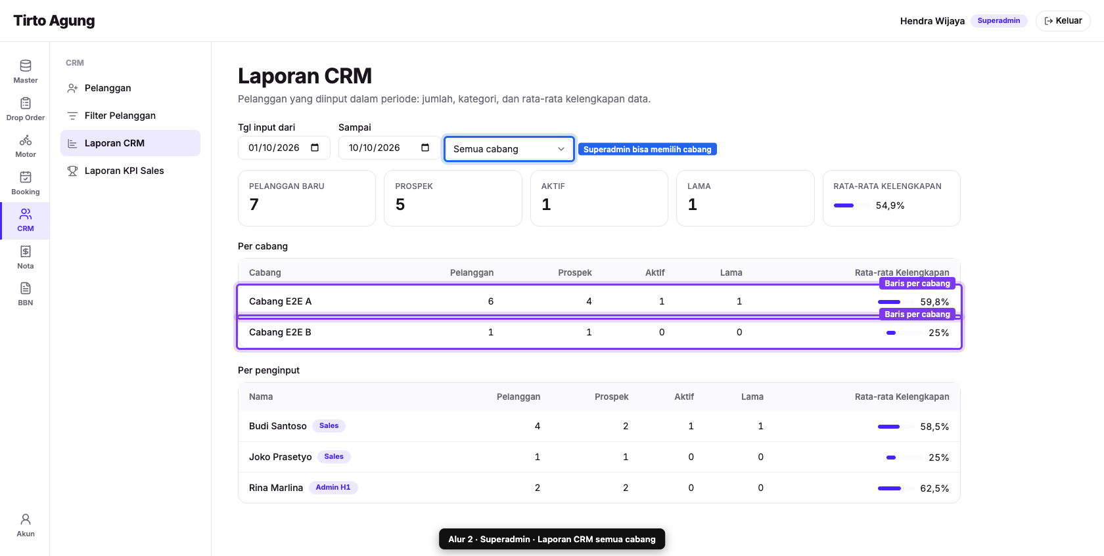Go to Drop Order clipboard icon
The width and height of the screenshot is (1104, 556).
[x=26, y=103]
